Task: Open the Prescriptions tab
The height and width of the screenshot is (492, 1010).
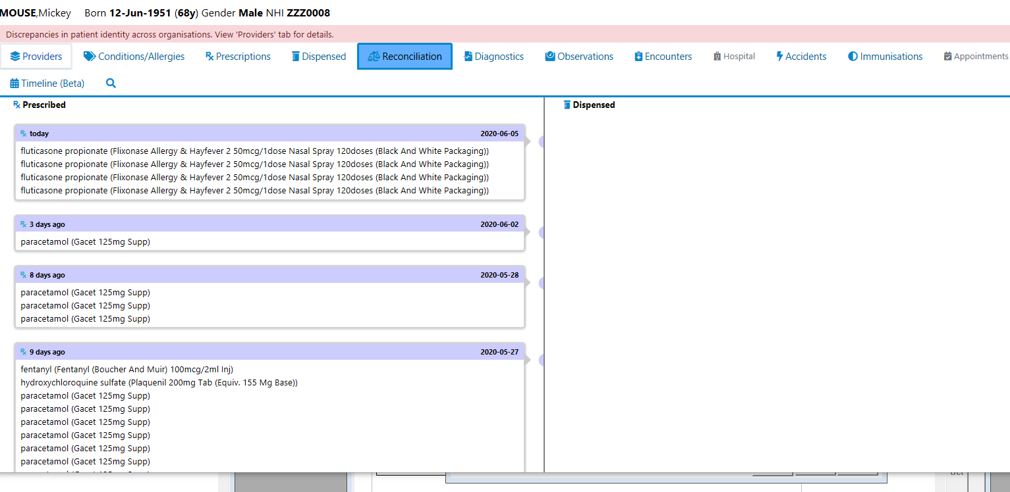Action: (x=238, y=57)
